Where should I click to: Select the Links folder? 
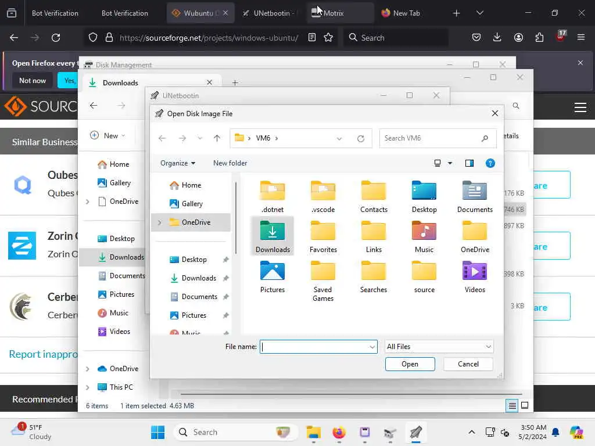(374, 236)
